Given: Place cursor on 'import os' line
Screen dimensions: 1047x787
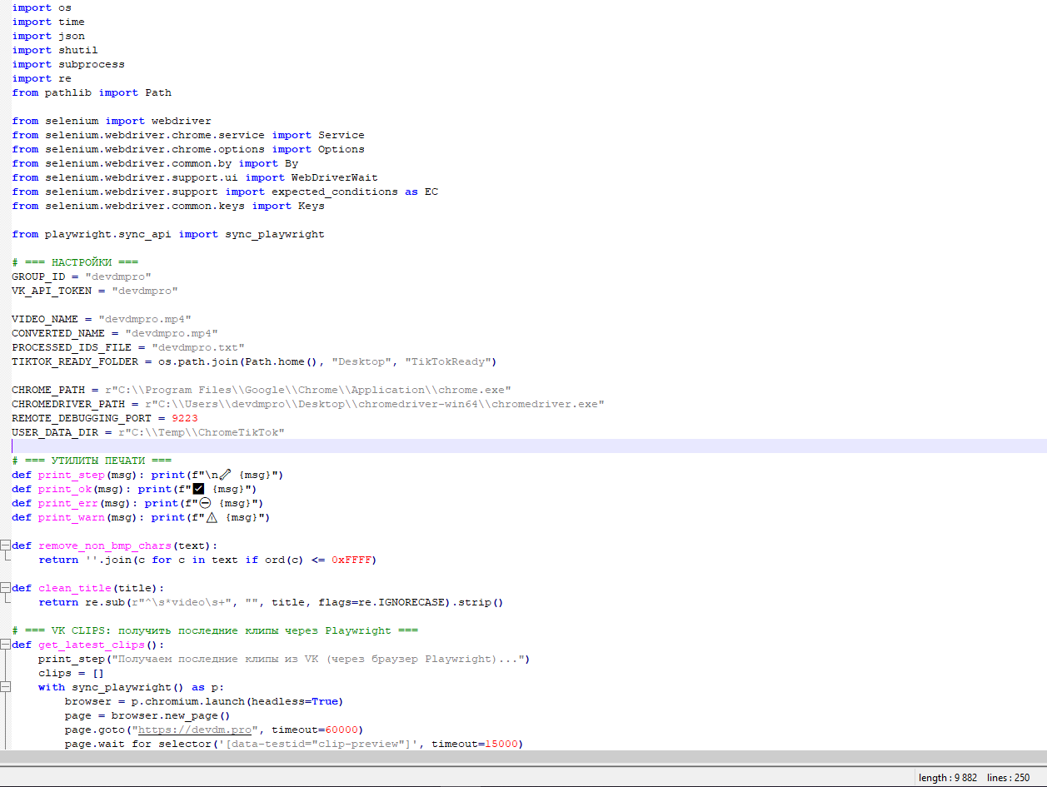Looking at the screenshot, I should [42, 7].
